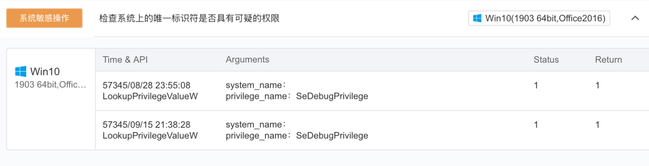Click the truncated 1903 64bit,Offic… label
Screen dimensions: 649x166
pyautogui.click(x=50, y=85)
